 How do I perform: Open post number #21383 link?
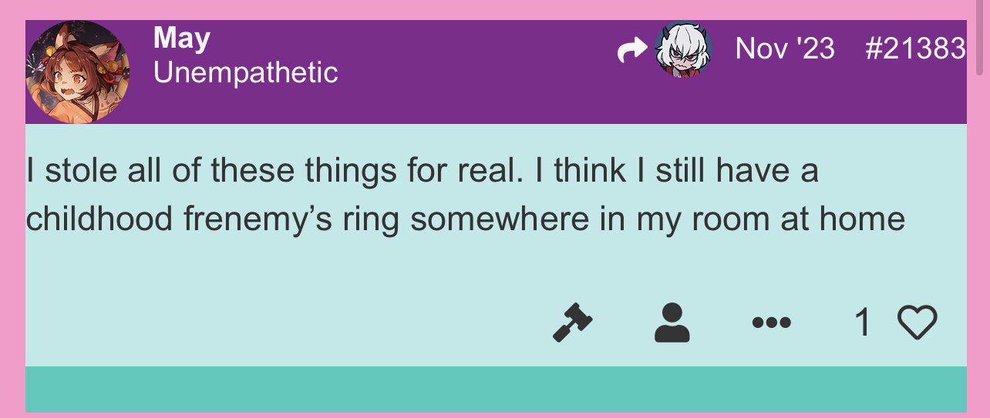click(x=915, y=48)
